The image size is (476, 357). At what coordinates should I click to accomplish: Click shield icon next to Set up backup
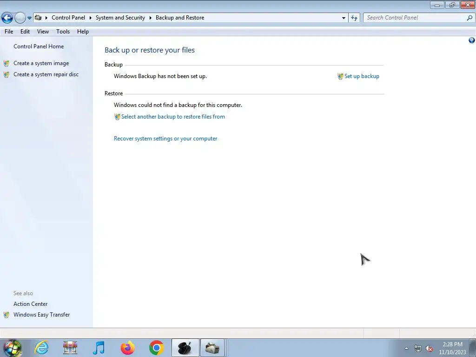click(x=340, y=76)
